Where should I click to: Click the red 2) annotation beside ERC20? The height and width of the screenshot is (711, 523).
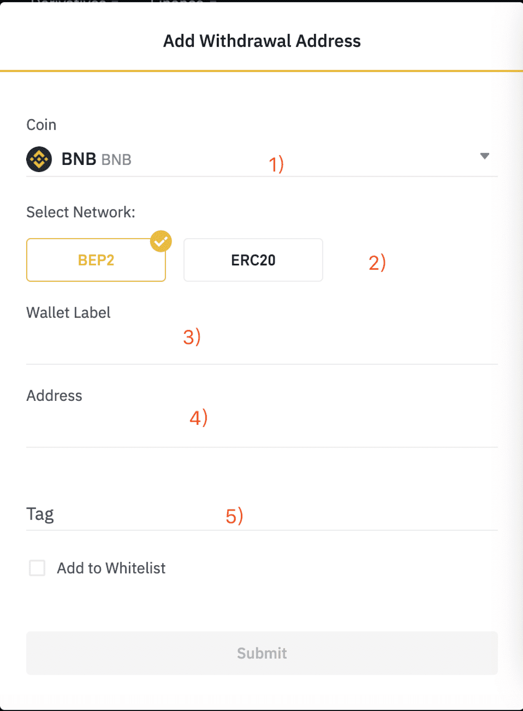[377, 263]
